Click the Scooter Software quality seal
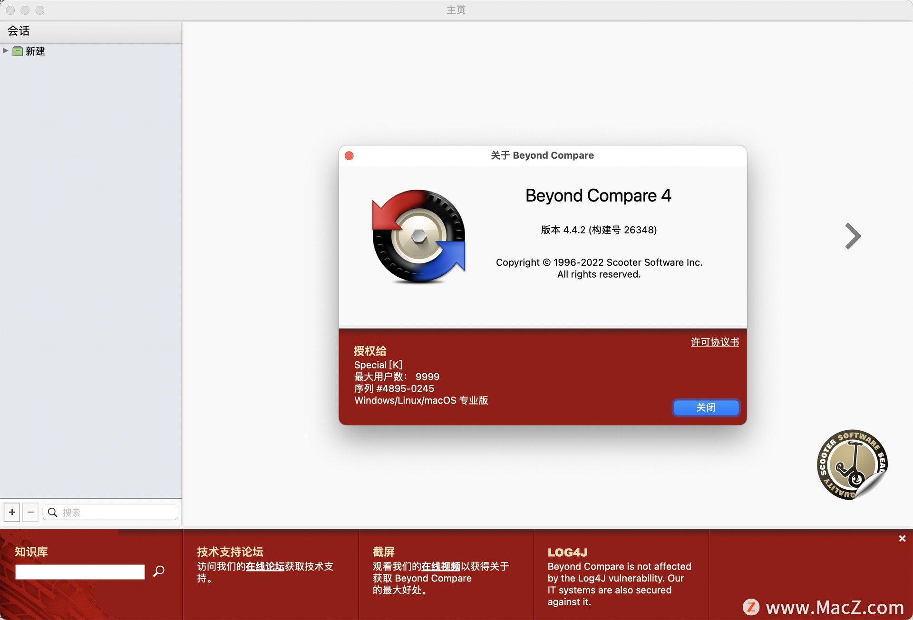 coord(852,465)
